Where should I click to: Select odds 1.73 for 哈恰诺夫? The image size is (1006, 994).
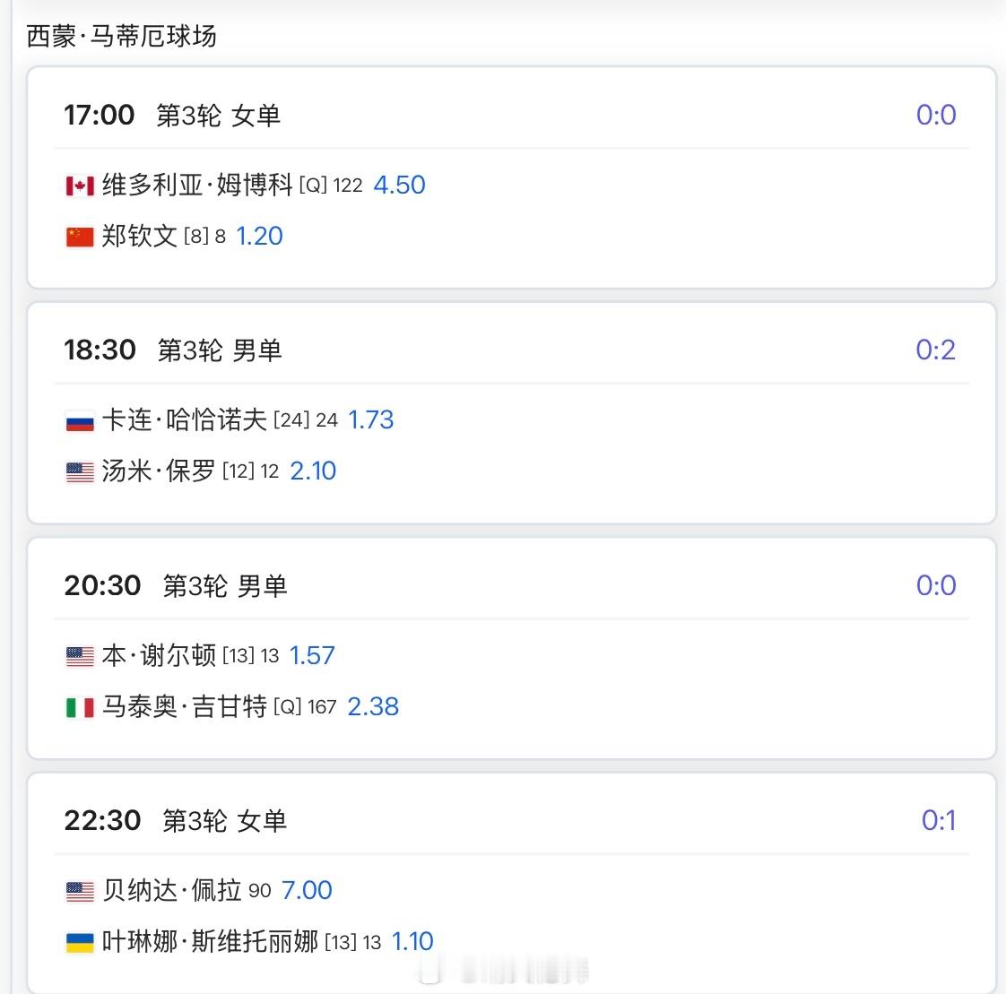click(370, 420)
